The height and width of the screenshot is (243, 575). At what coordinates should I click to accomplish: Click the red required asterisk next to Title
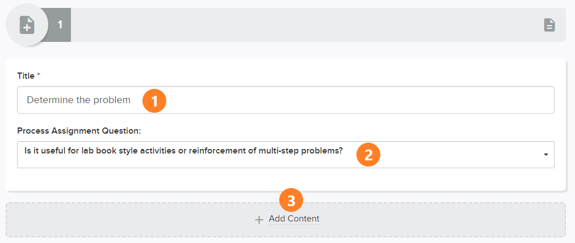coord(38,75)
